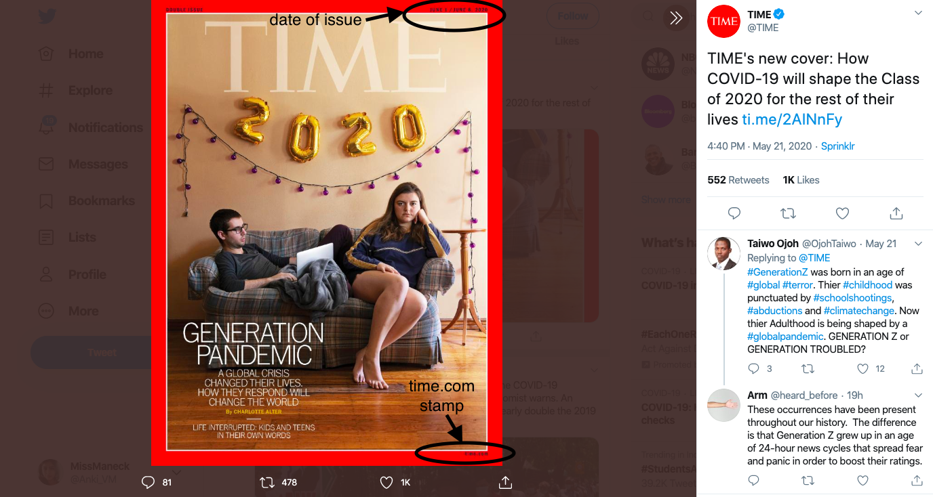The height and width of the screenshot is (497, 933).
Task: Click the Twitter bird logo
Action: pyautogui.click(x=47, y=16)
